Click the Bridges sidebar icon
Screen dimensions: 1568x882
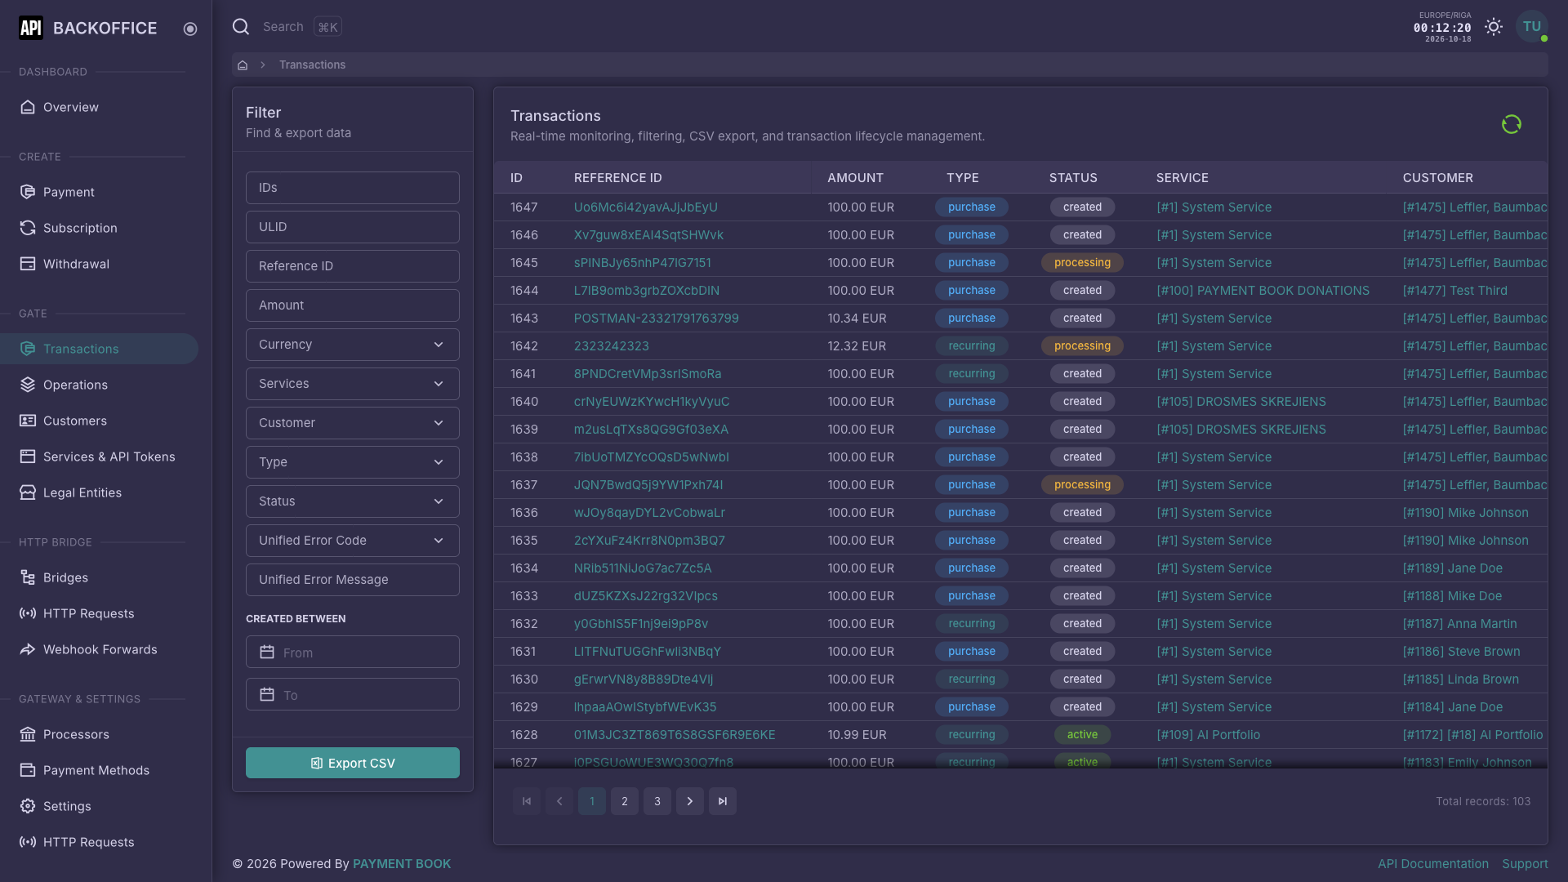pos(28,577)
